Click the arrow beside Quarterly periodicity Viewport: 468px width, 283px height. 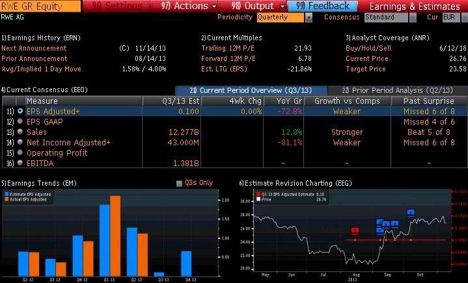309,18
